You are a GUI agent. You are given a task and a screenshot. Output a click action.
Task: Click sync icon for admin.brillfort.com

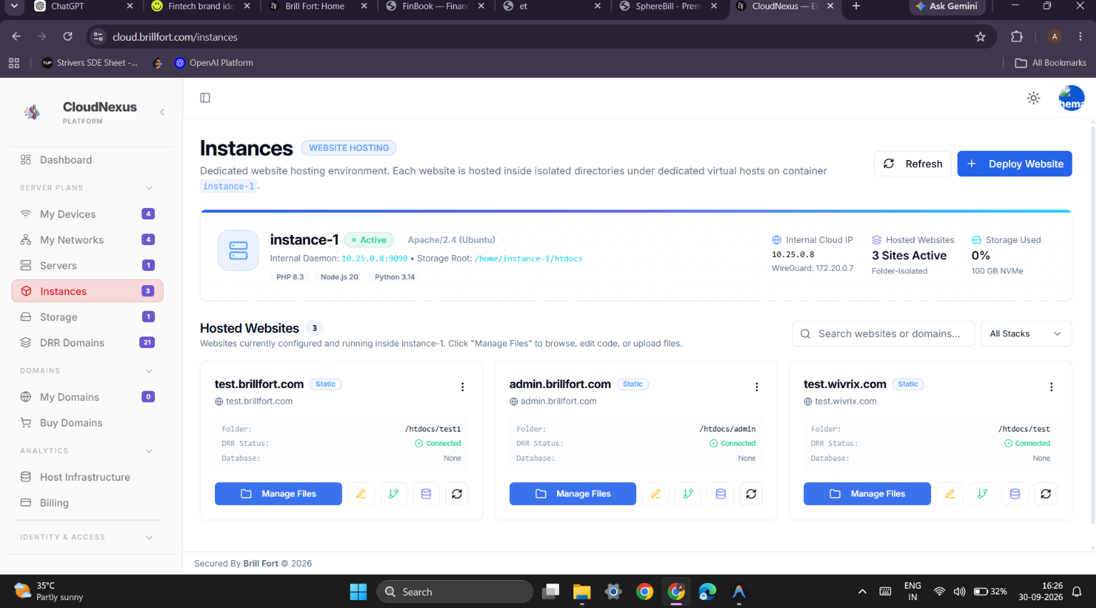click(751, 494)
